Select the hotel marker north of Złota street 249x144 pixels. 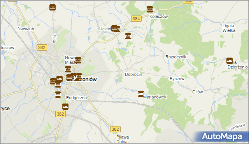tap(53, 7)
